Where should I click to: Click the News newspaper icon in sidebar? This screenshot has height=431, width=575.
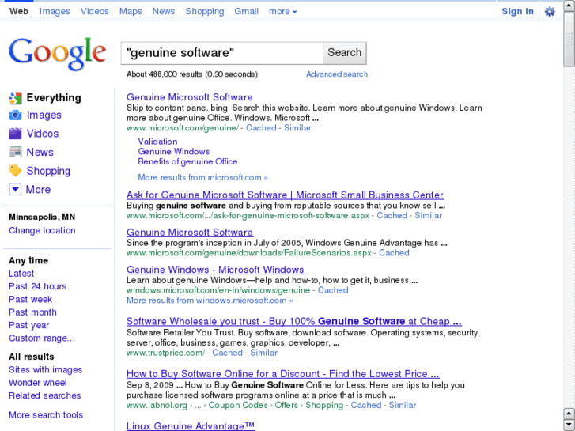point(15,152)
